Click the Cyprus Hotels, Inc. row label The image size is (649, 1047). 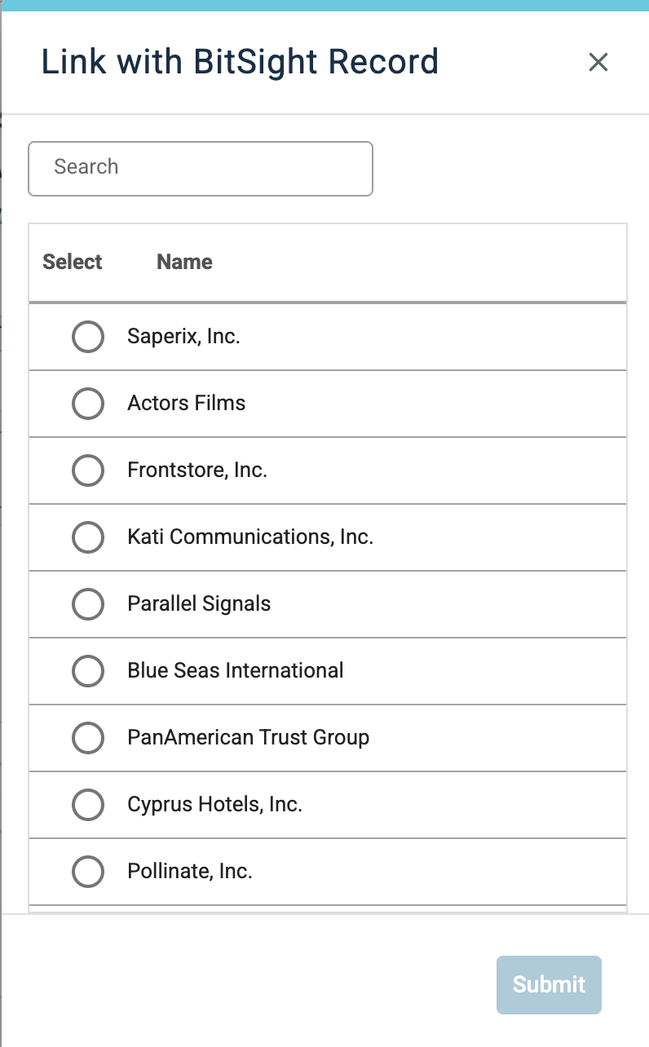pyautogui.click(x=215, y=805)
